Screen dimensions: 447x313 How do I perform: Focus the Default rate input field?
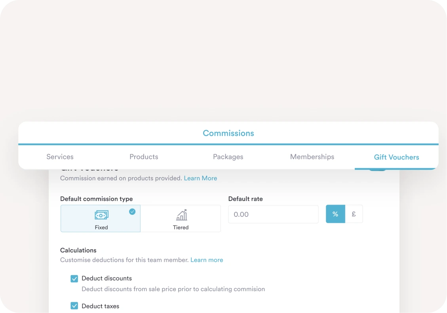[273, 214]
